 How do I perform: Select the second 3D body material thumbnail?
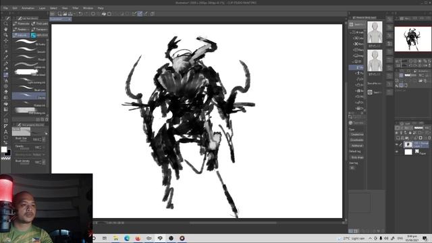tap(375, 60)
